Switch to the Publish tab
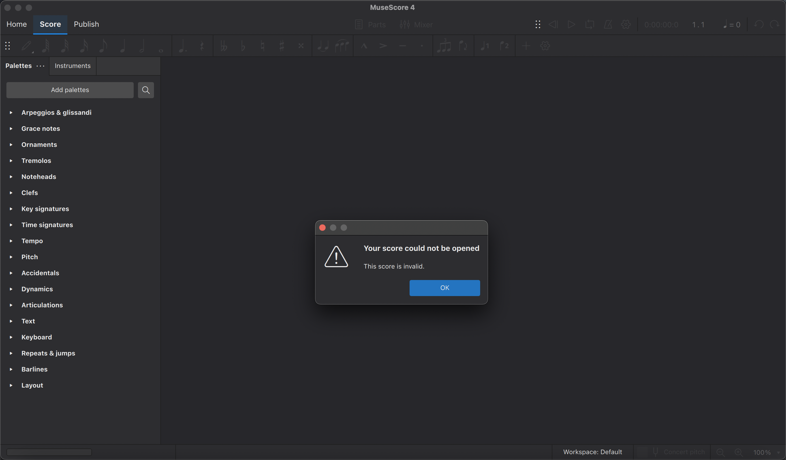The height and width of the screenshot is (460, 786). [86, 24]
